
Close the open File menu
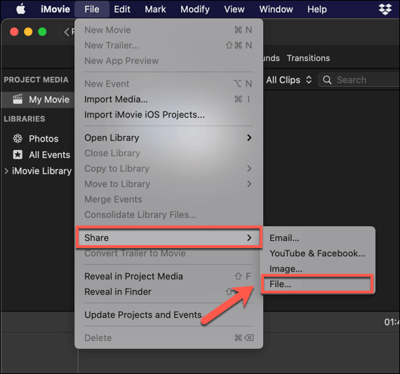[x=92, y=9]
